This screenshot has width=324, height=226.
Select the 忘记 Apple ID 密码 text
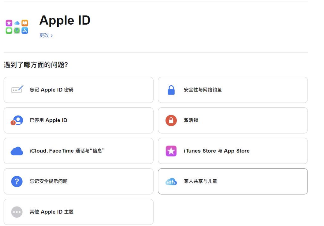point(52,90)
